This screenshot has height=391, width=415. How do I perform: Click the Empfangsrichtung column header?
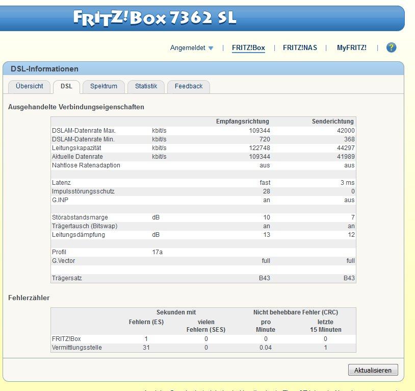tap(243, 121)
